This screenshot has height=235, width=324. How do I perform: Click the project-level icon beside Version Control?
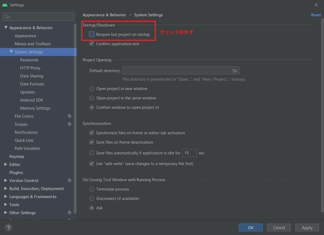coord(70,181)
